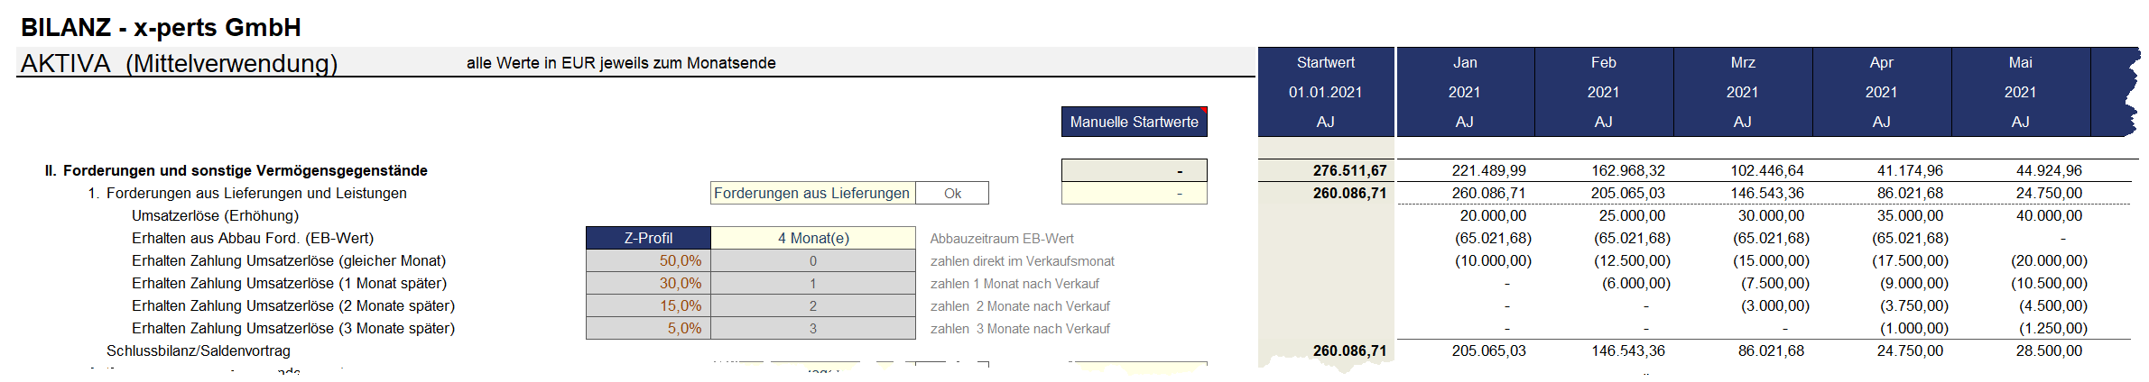The image size is (2149, 382).
Task: Click the Ok status cell
Action: coord(952,193)
